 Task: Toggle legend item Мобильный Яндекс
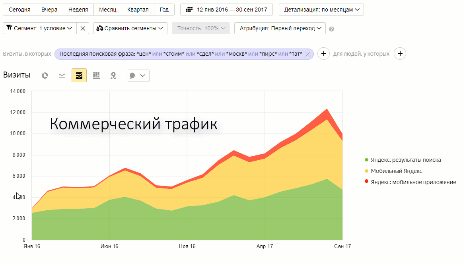click(396, 171)
